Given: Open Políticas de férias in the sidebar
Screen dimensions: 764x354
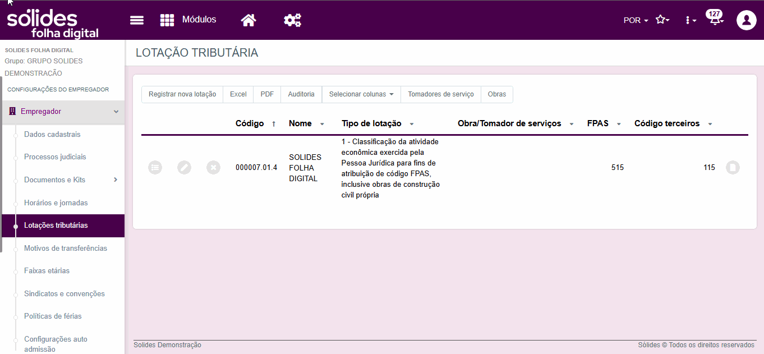Looking at the screenshot, I should 53,316.
